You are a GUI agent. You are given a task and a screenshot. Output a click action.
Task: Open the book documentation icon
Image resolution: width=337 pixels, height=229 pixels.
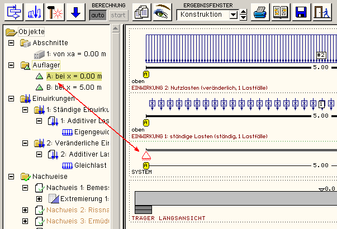tap(279, 12)
